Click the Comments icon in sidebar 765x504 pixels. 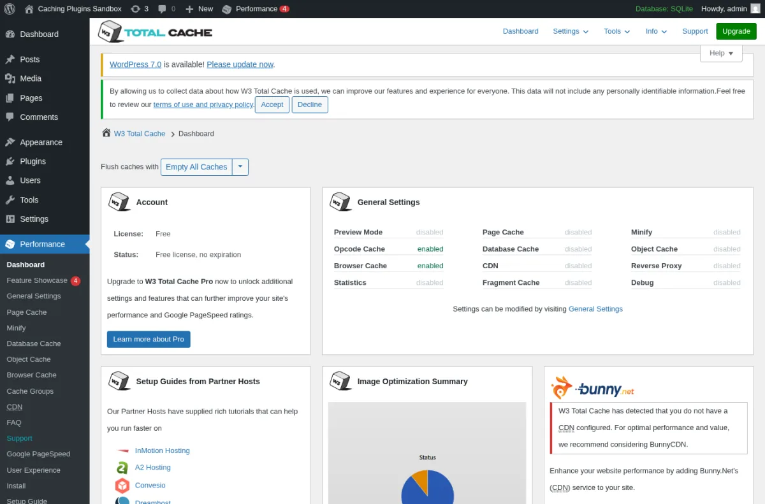[x=10, y=117]
